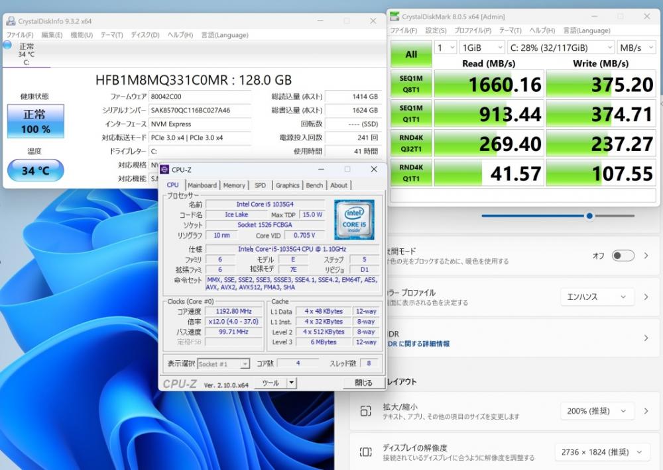
Task: Click the Max TDP value 15.0 W
Action: click(312, 214)
